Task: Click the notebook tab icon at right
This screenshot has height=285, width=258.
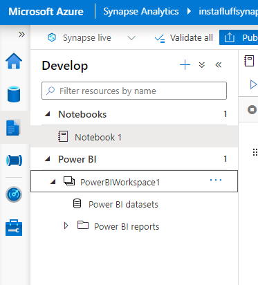Action: (x=249, y=61)
